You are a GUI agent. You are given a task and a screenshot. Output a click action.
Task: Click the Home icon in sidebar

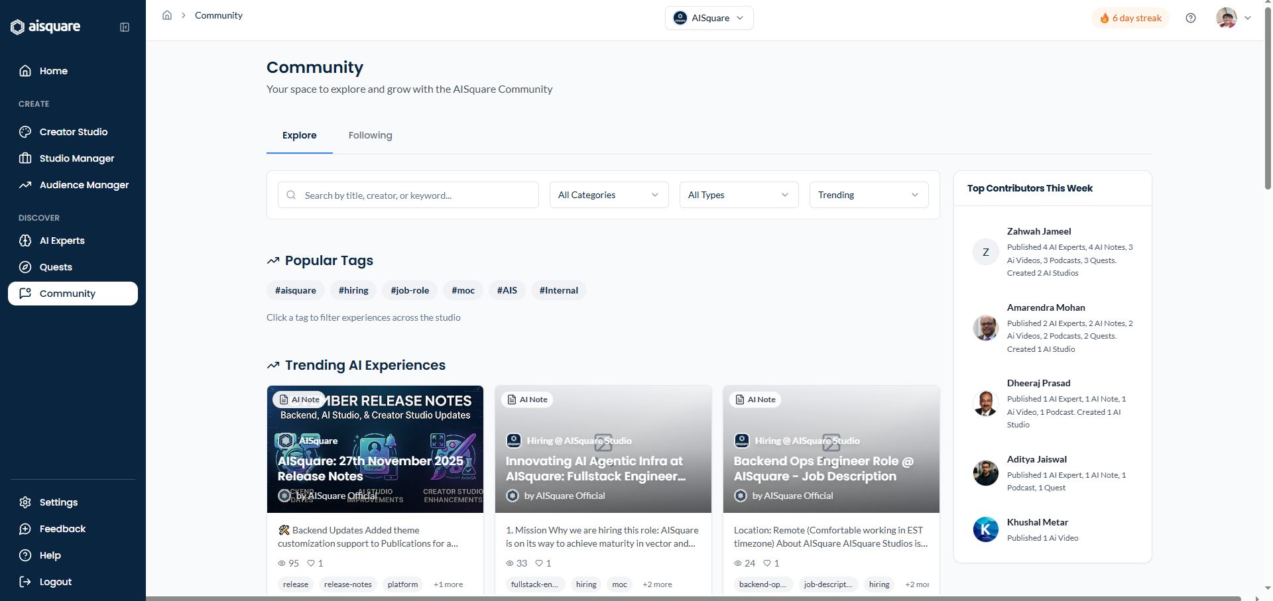click(25, 71)
